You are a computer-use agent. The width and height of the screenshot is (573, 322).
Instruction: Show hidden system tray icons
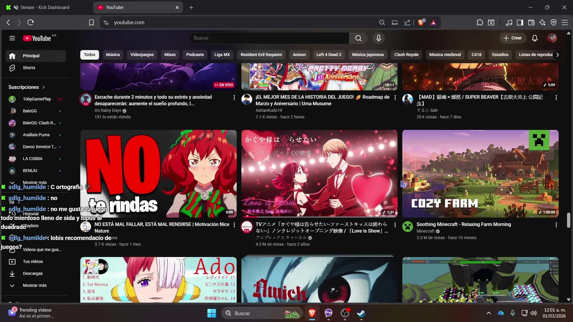[488, 313]
